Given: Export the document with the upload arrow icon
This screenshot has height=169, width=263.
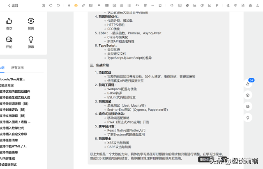Looking at the screenshot, I should tap(258, 5).
